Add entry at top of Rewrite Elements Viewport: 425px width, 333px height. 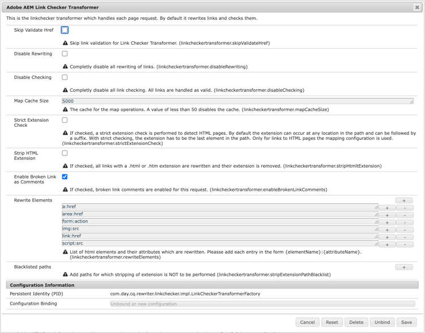[x=404, y=200]
